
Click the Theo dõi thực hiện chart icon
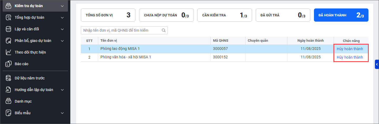point(9,52)
